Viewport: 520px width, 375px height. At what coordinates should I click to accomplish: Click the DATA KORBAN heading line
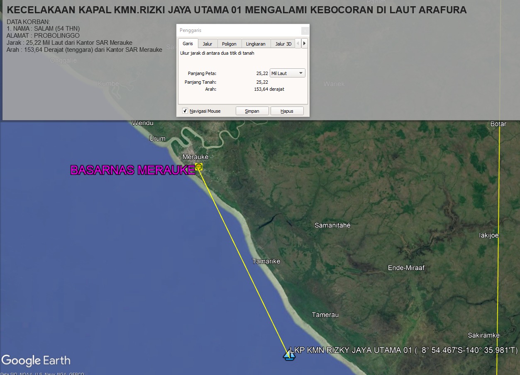[x=29, y=22]
